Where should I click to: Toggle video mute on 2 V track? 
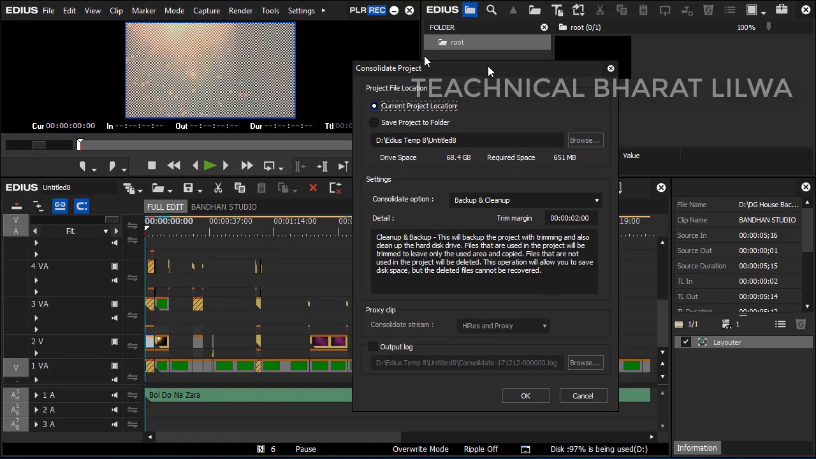point(115,342)
